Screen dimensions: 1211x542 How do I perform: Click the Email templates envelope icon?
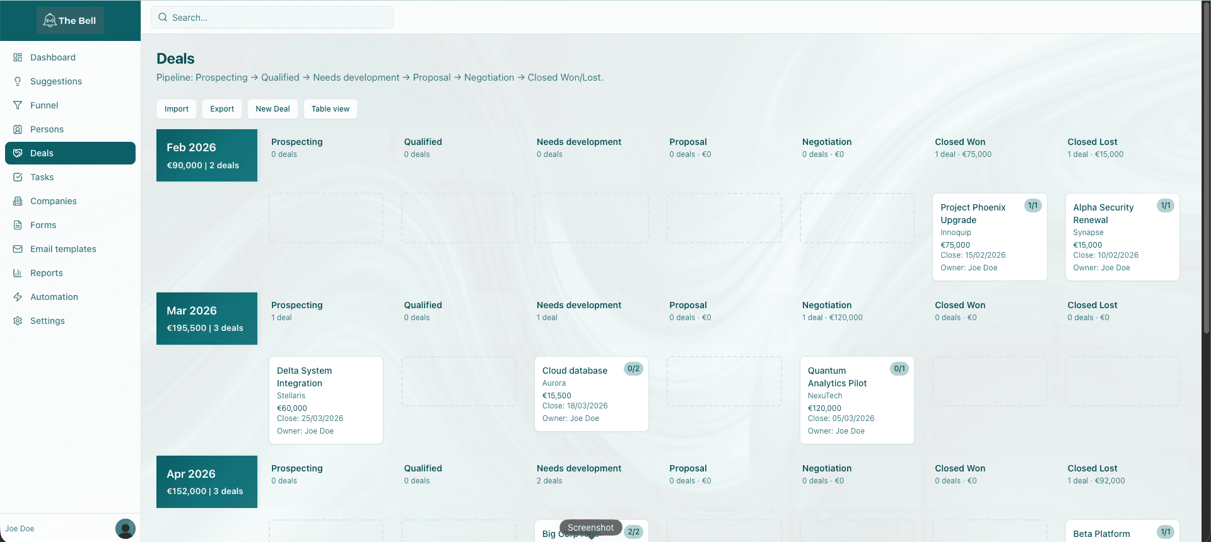tap(18, 249)
